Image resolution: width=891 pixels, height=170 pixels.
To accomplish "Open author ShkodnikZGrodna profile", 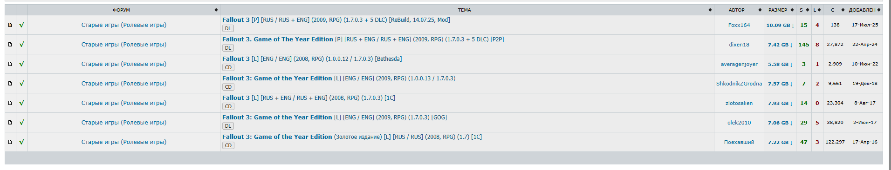I will coord(739,84).
